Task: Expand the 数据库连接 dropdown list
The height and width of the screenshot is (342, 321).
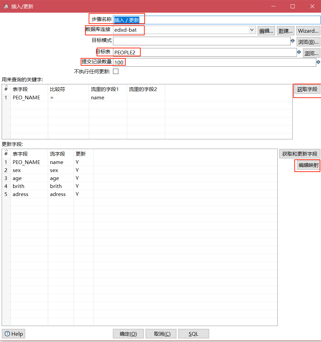Action: pyautogui.click(x=252, y=30)
